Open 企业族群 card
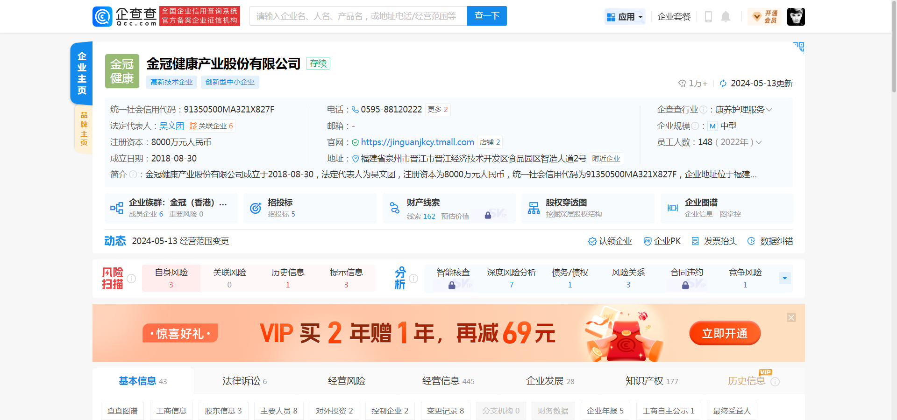 point(171,208)
